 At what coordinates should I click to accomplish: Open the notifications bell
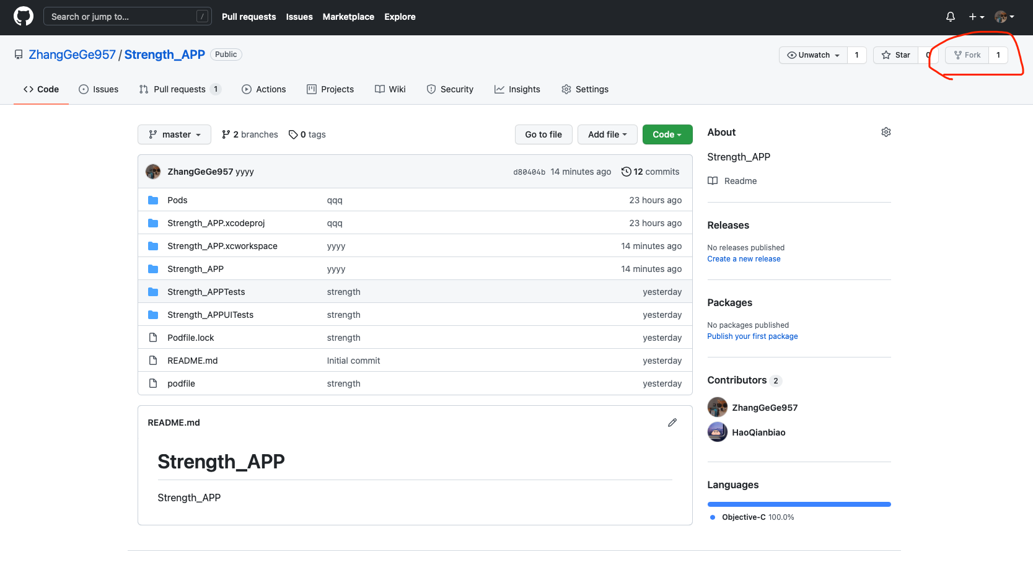(x=951, y=17)
